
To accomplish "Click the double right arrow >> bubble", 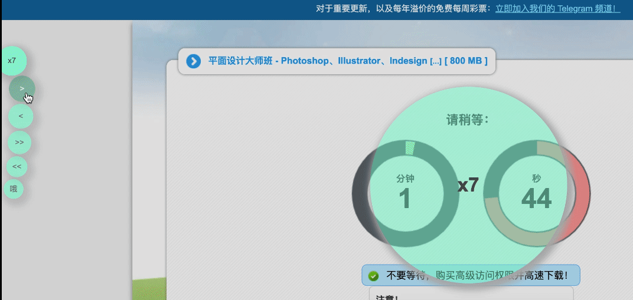I will [19, 143].
